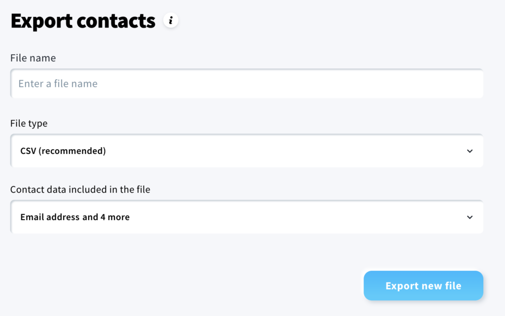Click the 'File type' section label
This screenshot has height=316, width=505.
tap(28, 123)
